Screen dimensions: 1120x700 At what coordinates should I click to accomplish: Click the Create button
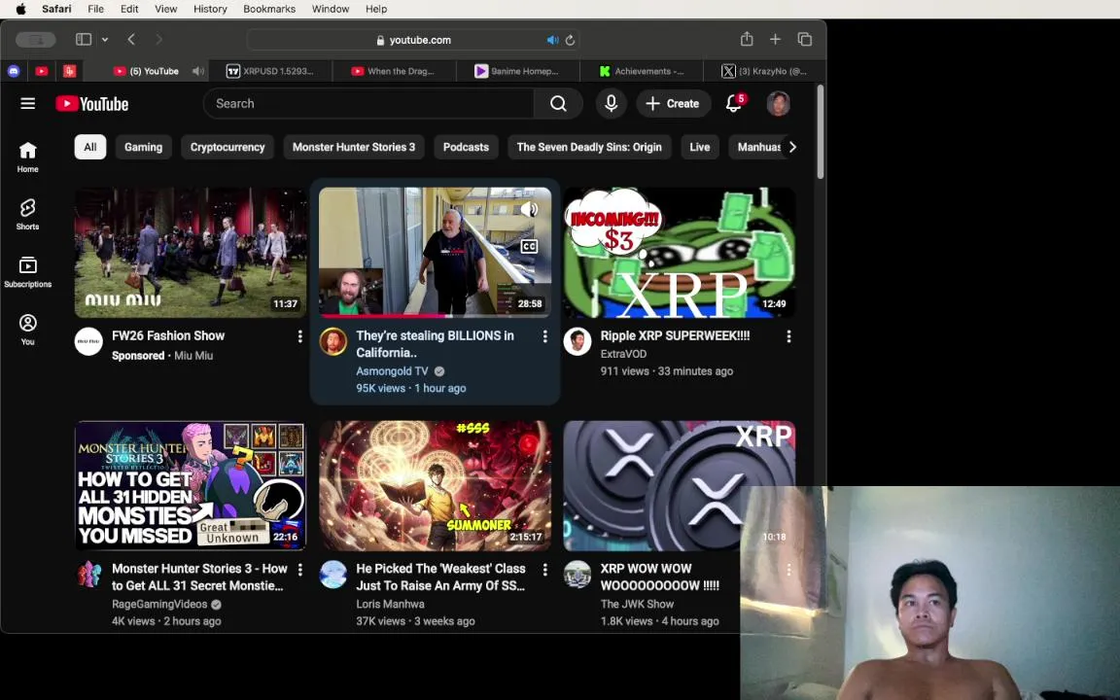[673, 104]
